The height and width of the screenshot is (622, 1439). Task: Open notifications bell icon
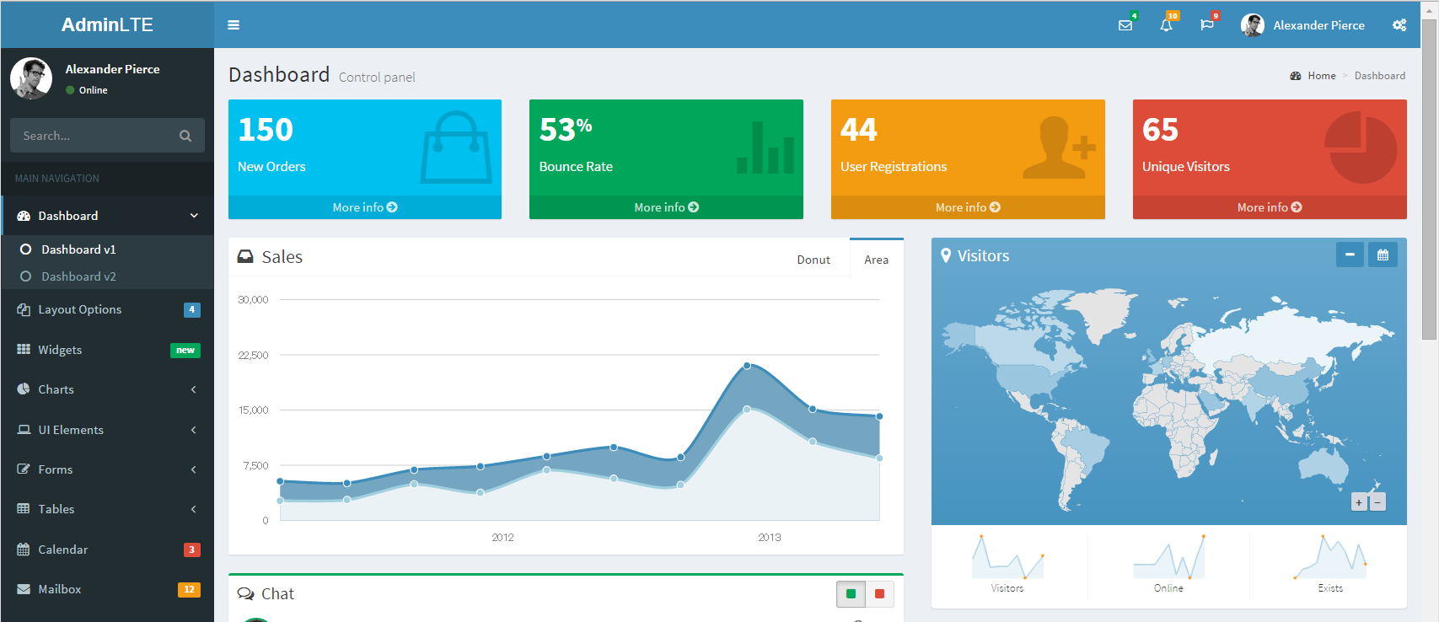coord(1166,25)
